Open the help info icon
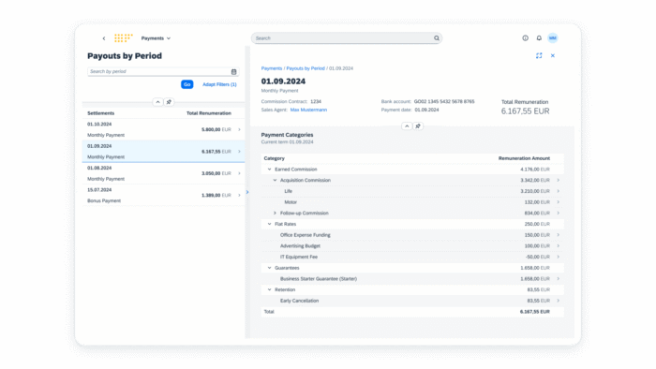This screenshot has width=656, height=369. (x=525, y=38)
